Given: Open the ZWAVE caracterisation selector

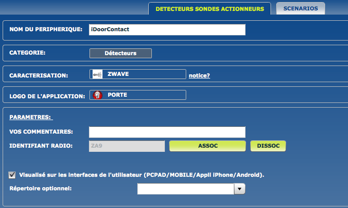Looking at the screenshot, I should (x=138, y=74).
